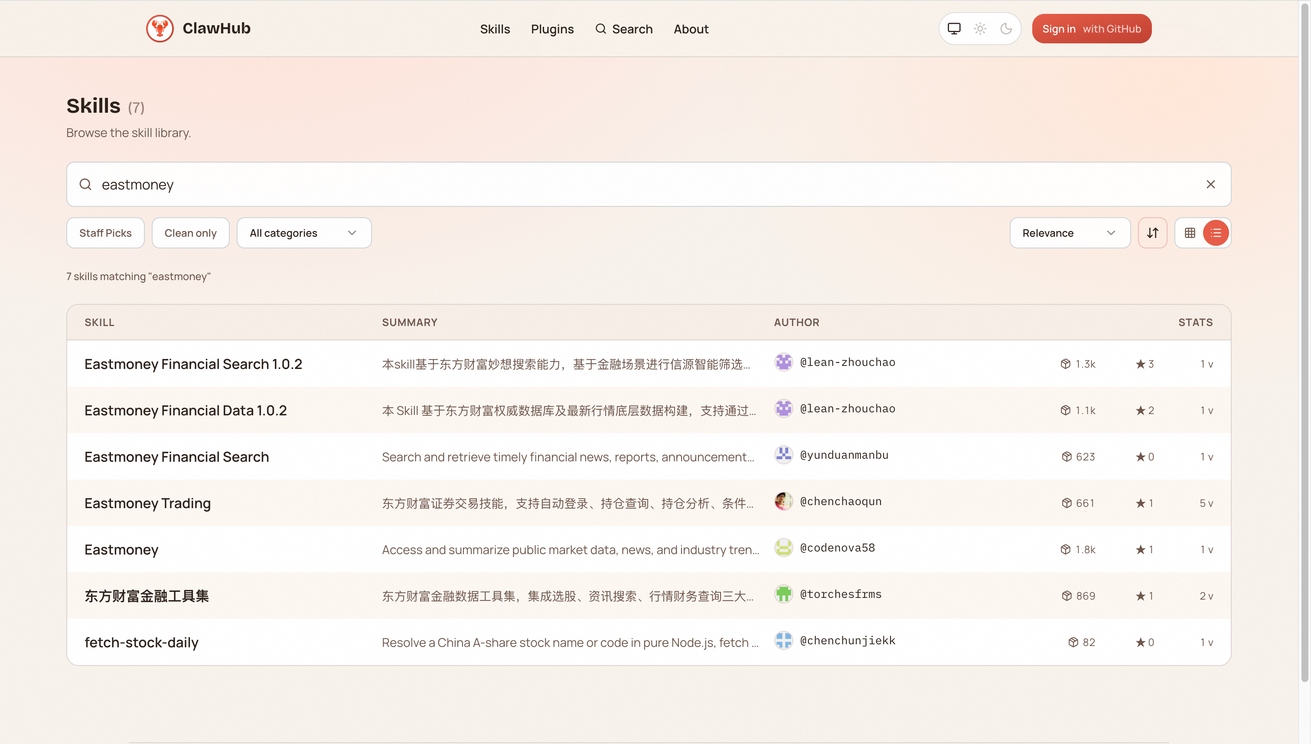
Task: Open Eastmoney Financial Search 1.0.2 skill
Action: tap(193, 364)
